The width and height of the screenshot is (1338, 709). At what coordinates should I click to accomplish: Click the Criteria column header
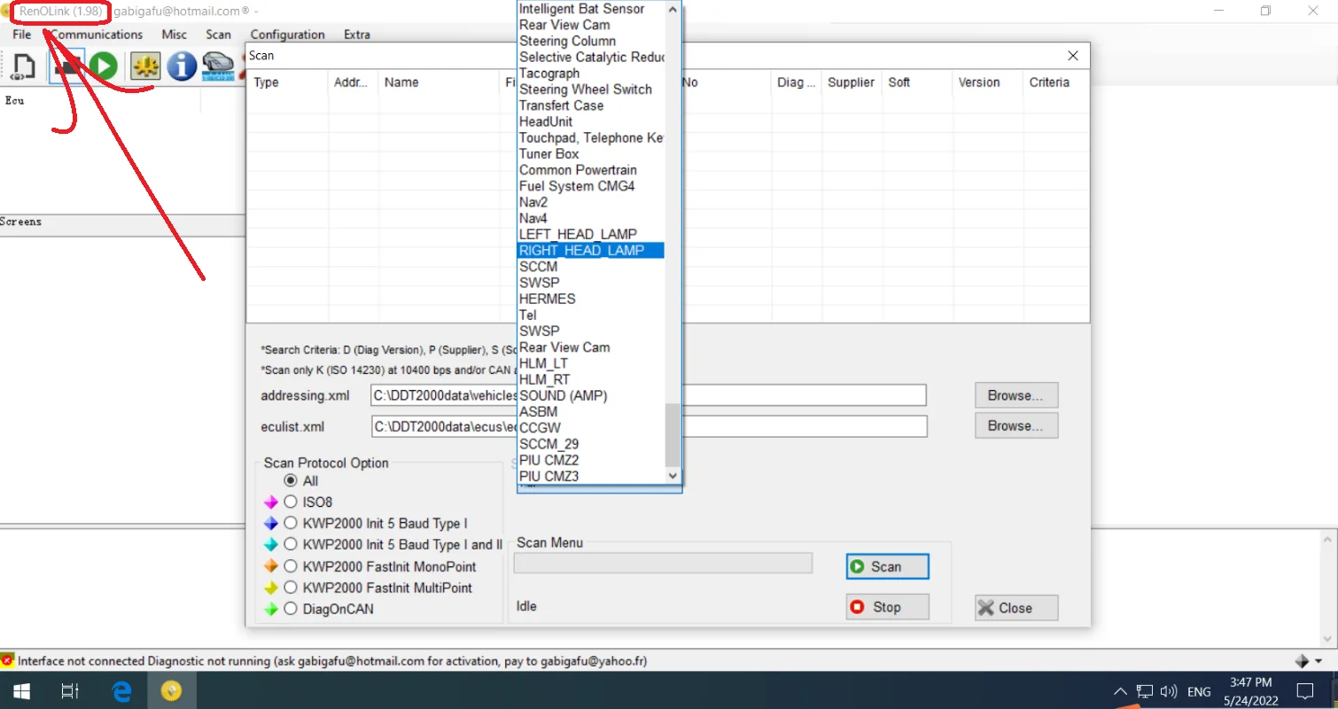(1049, 82)
